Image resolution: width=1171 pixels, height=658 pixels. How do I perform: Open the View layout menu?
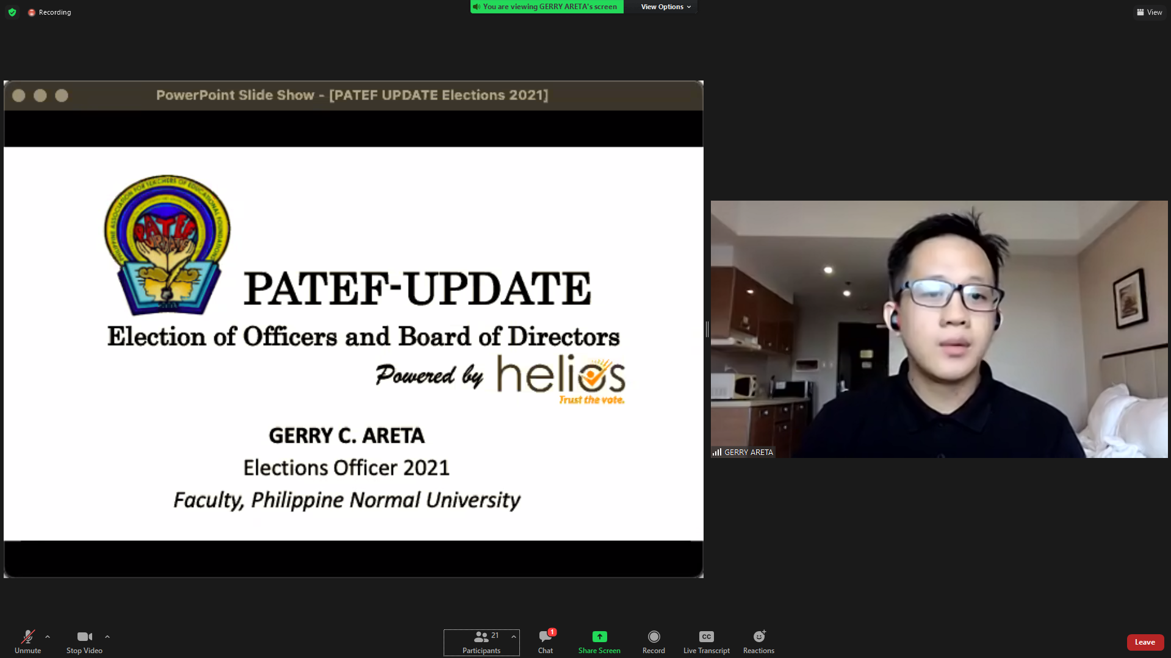[x=1149, y=12]
